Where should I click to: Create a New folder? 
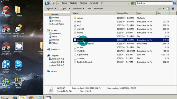click(x=98, y=9)
